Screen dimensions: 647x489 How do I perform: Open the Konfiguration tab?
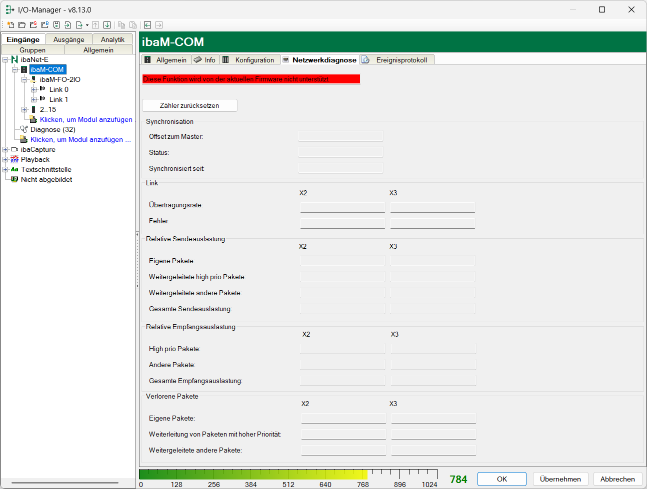point(254,60)
